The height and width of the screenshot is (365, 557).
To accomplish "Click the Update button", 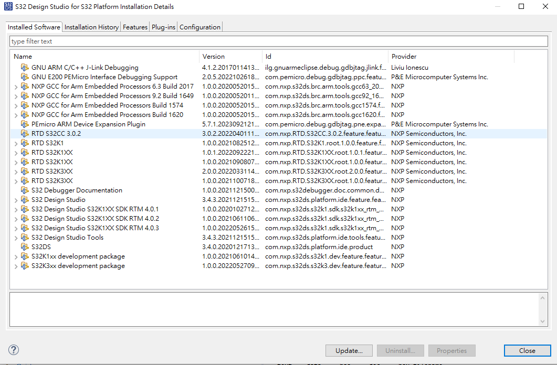I will pyautogui.click(x=349, y=350).
